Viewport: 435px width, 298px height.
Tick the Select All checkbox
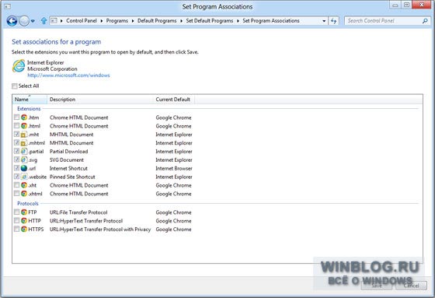(x=15, y=86)
